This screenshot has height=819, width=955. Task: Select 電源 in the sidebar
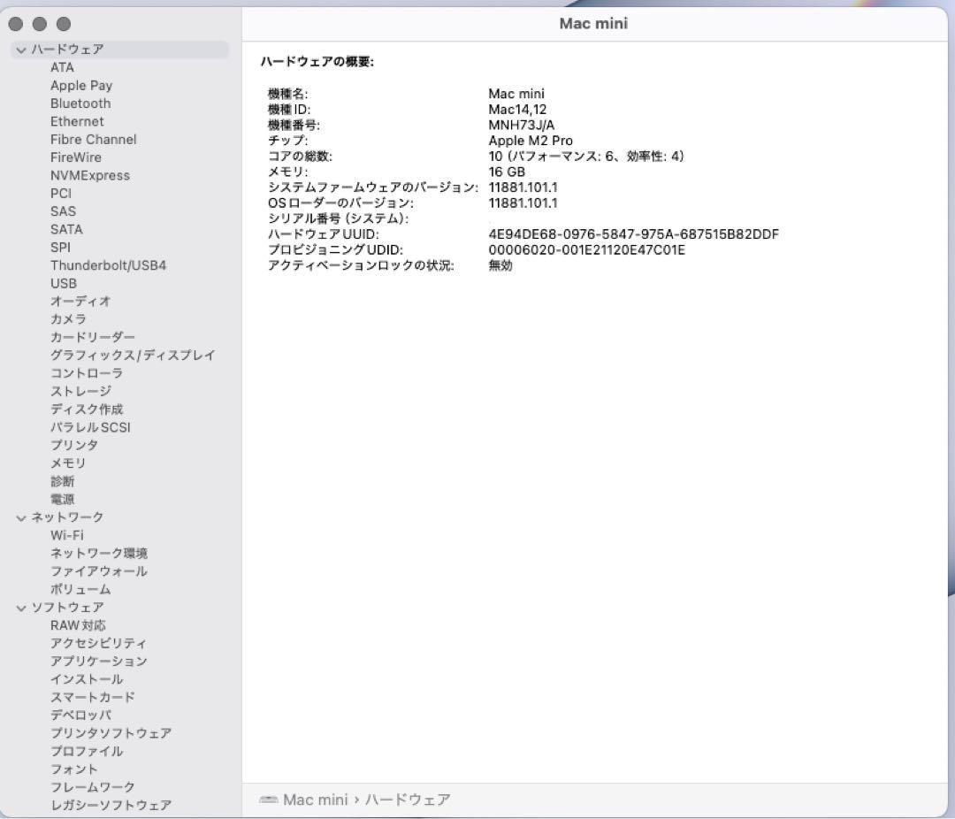coord(63,499)
